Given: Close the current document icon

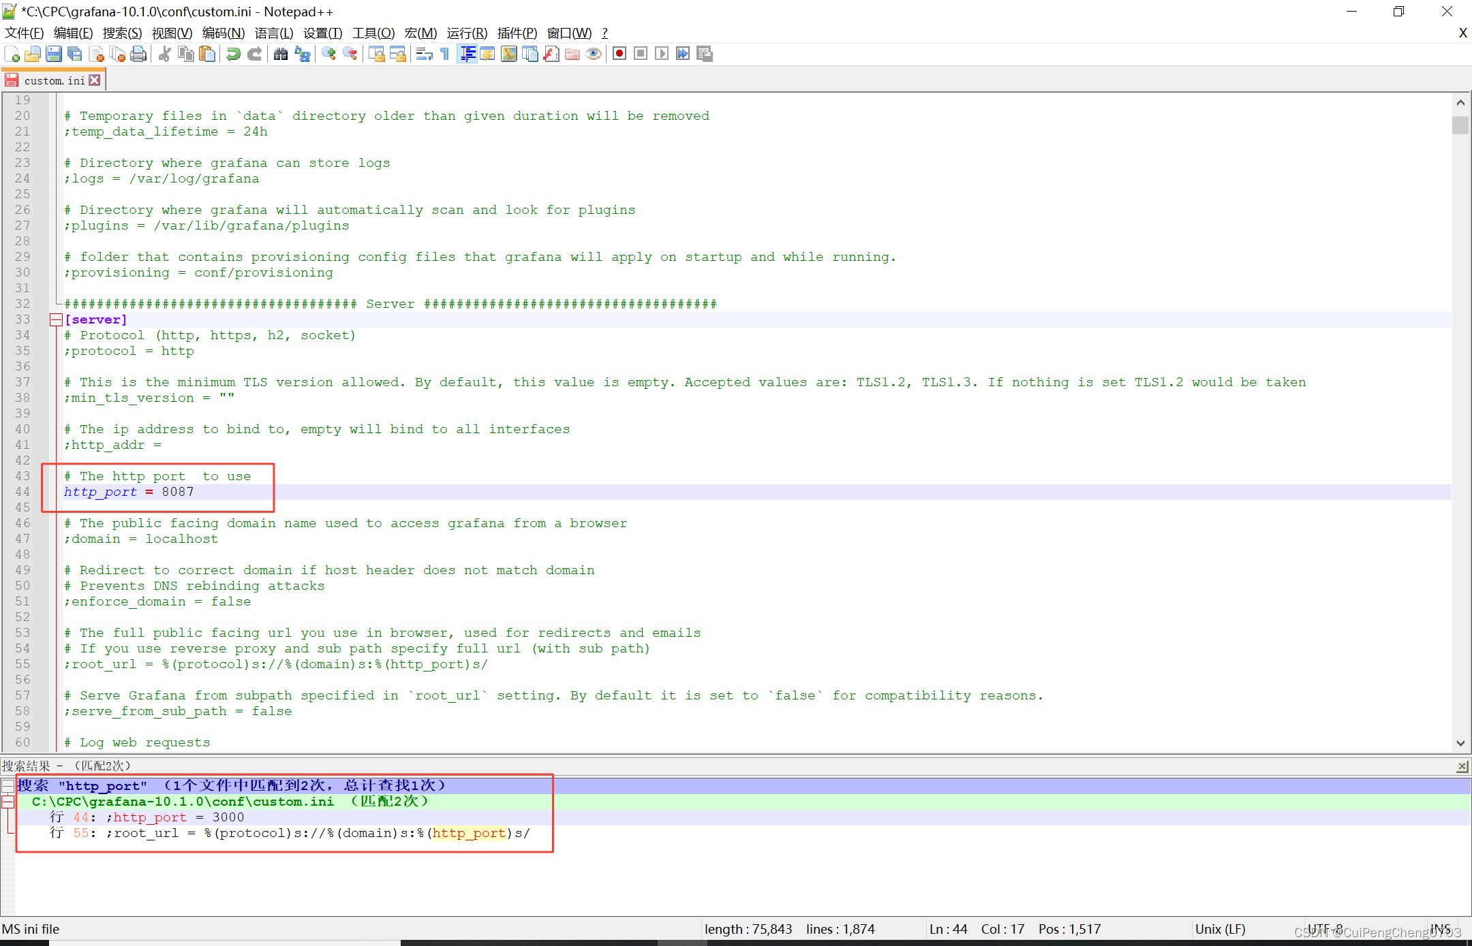Looking at the screenshot, I should click(96, 54).
